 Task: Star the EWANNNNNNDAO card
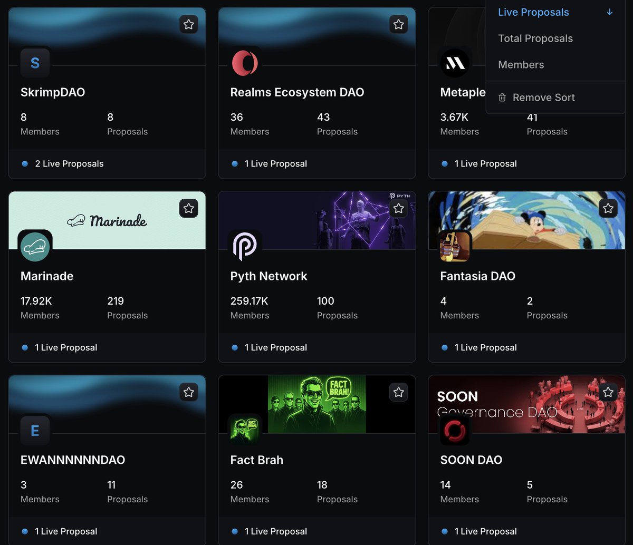(189, 392)
